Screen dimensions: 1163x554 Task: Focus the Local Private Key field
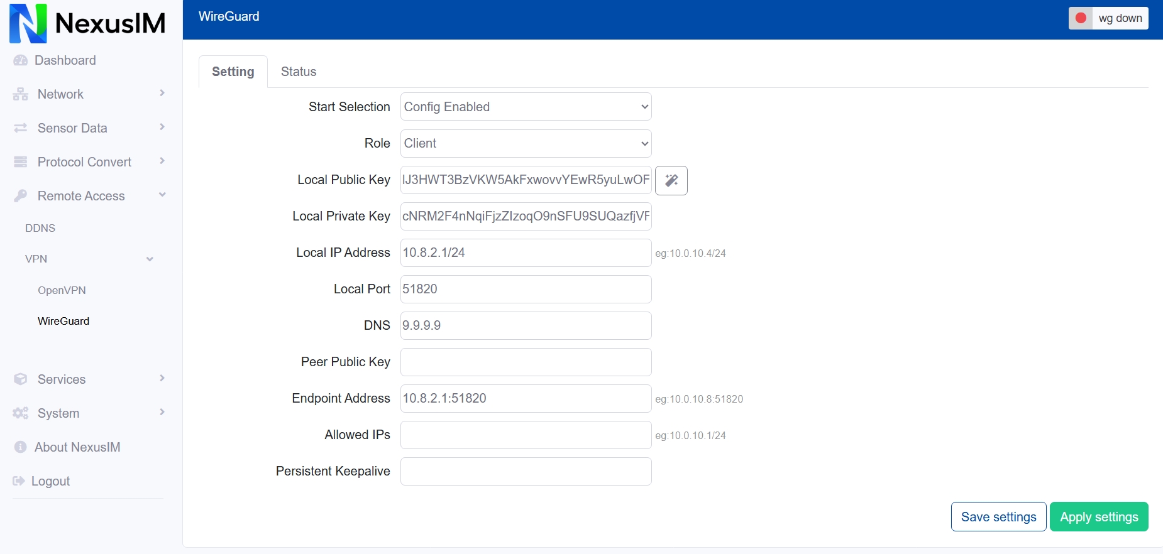click(x=526, y=216)
